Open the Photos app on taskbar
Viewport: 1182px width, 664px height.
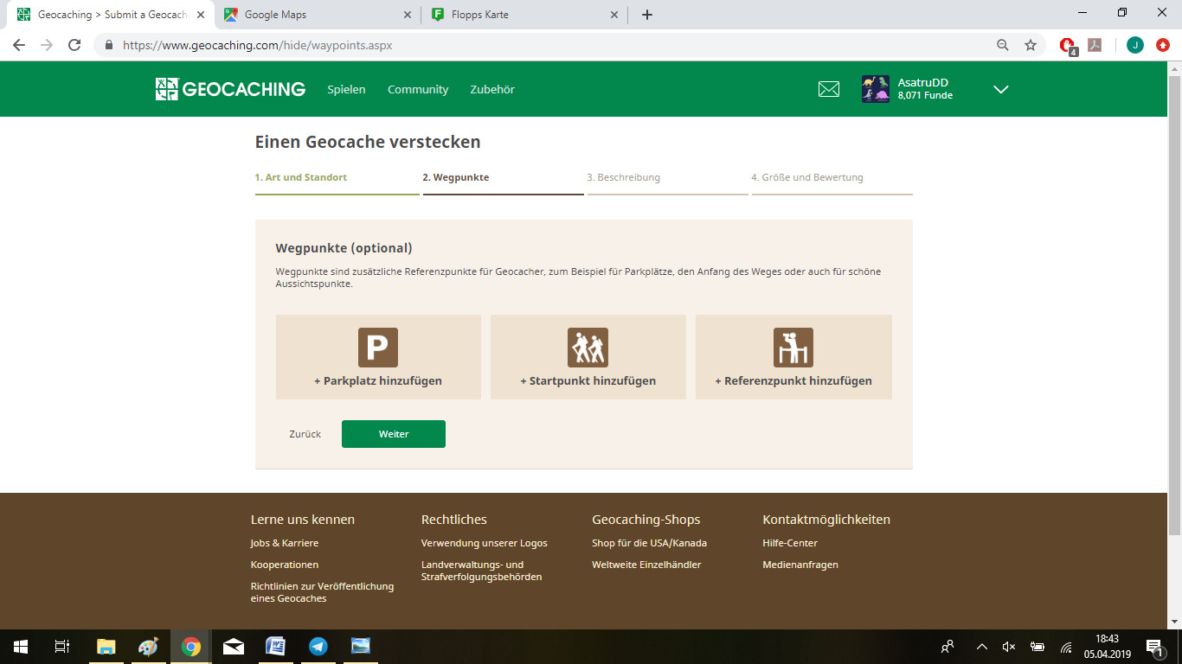(x=361, y=646)
